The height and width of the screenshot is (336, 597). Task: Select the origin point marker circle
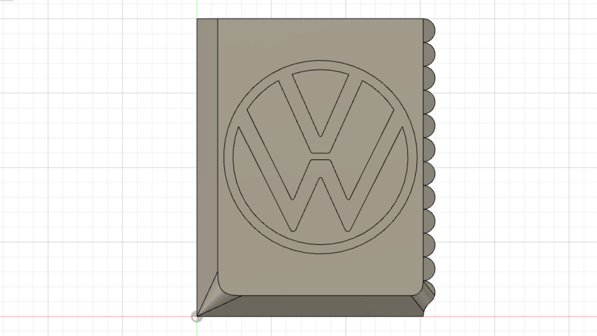(196, 317)
